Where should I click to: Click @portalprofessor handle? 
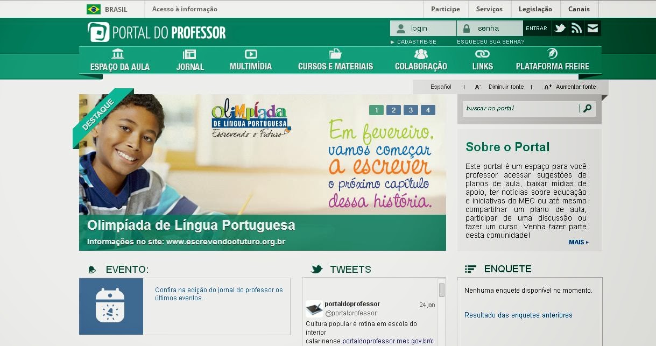(351, 313)
